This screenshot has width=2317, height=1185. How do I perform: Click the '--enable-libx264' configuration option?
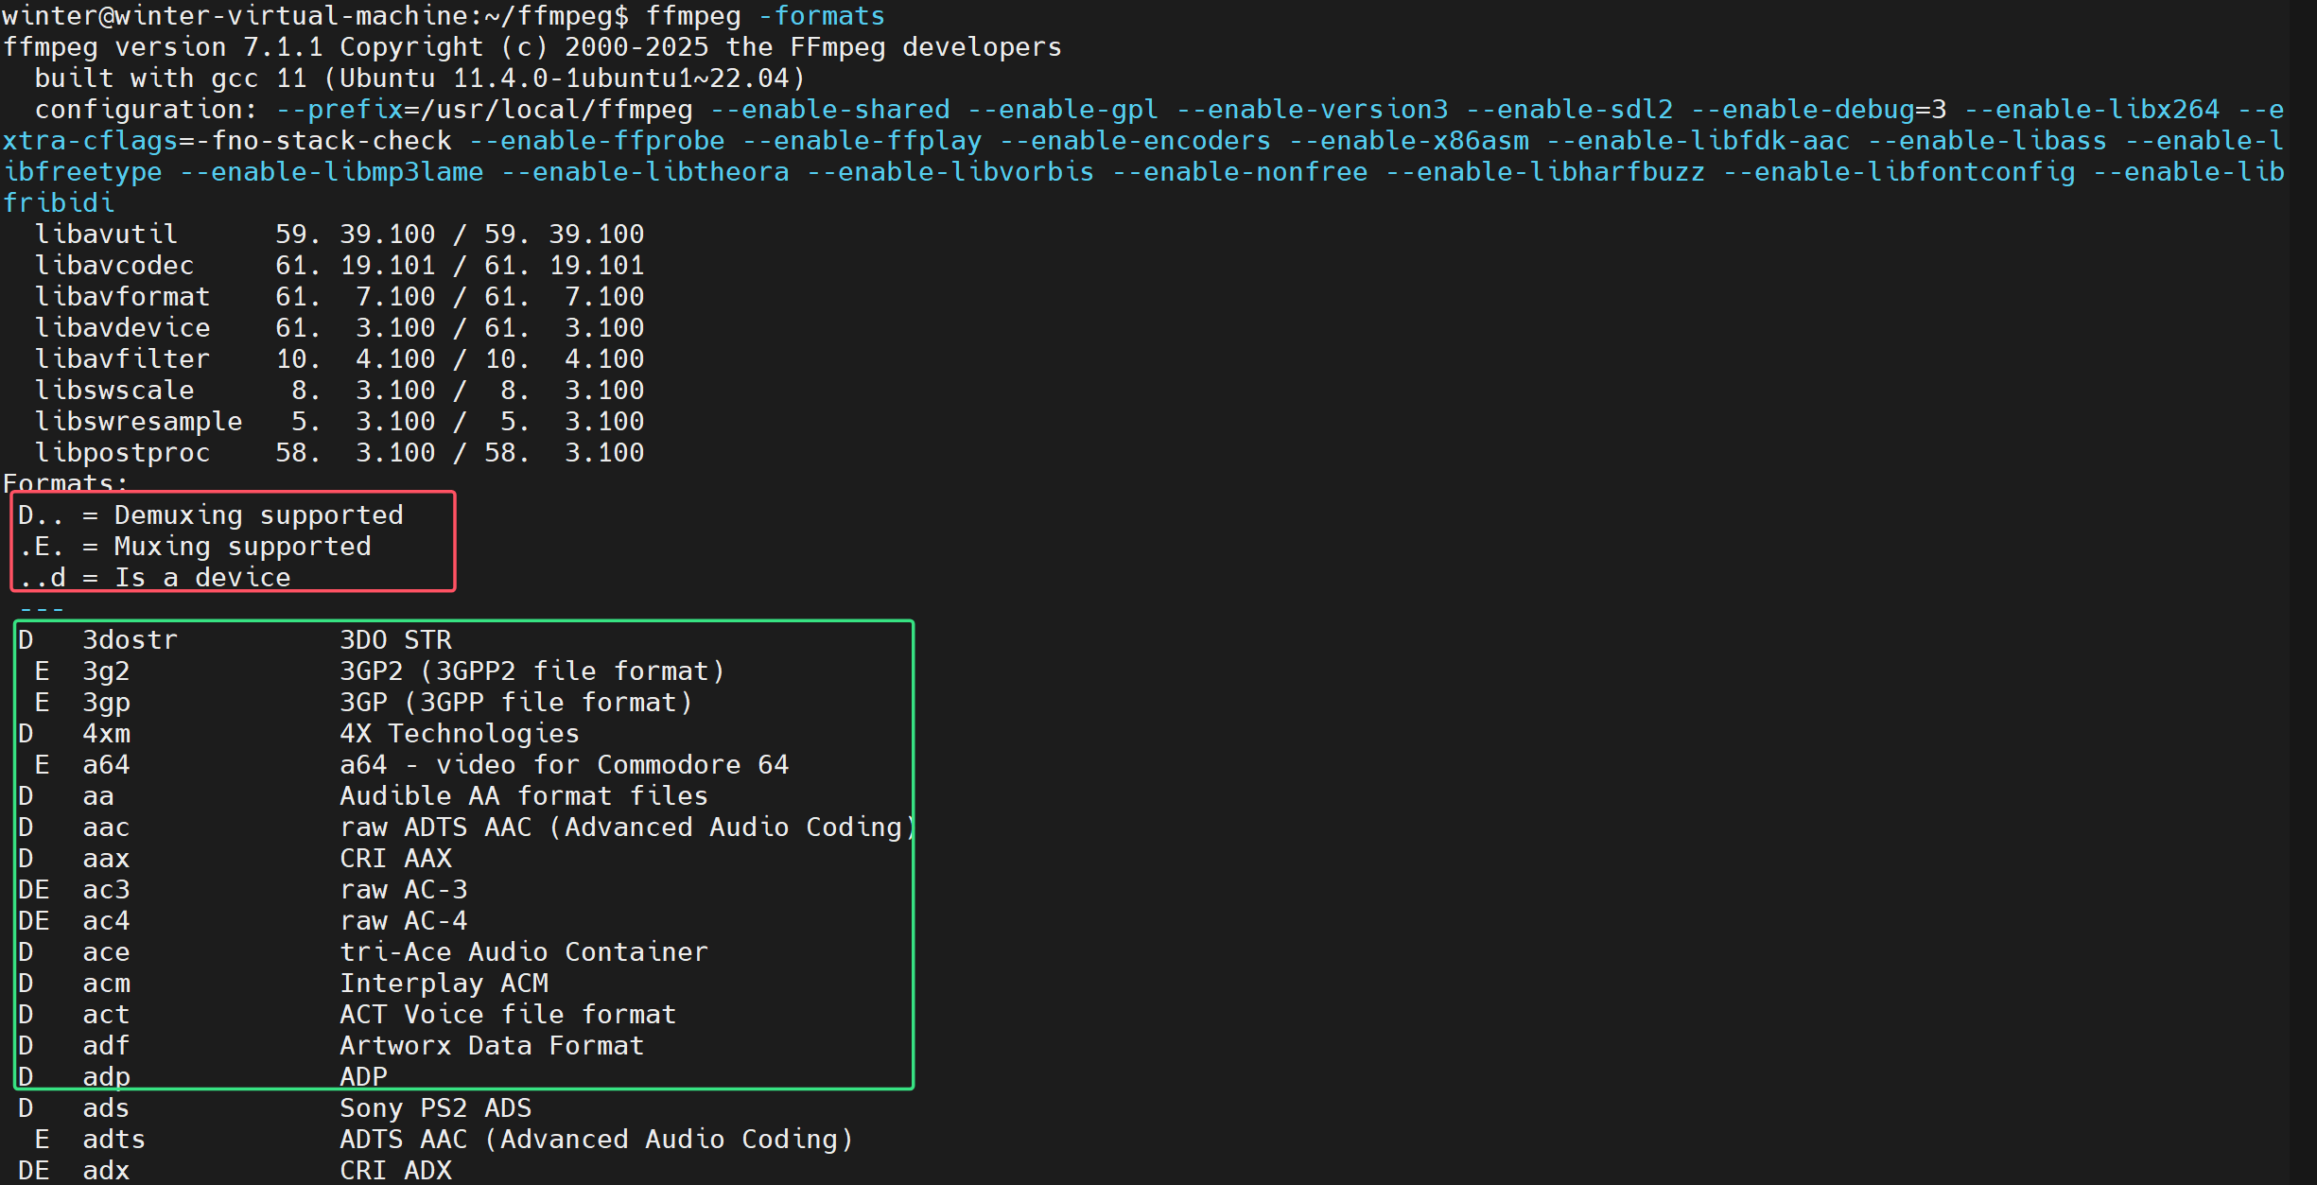pos(2092,110)
